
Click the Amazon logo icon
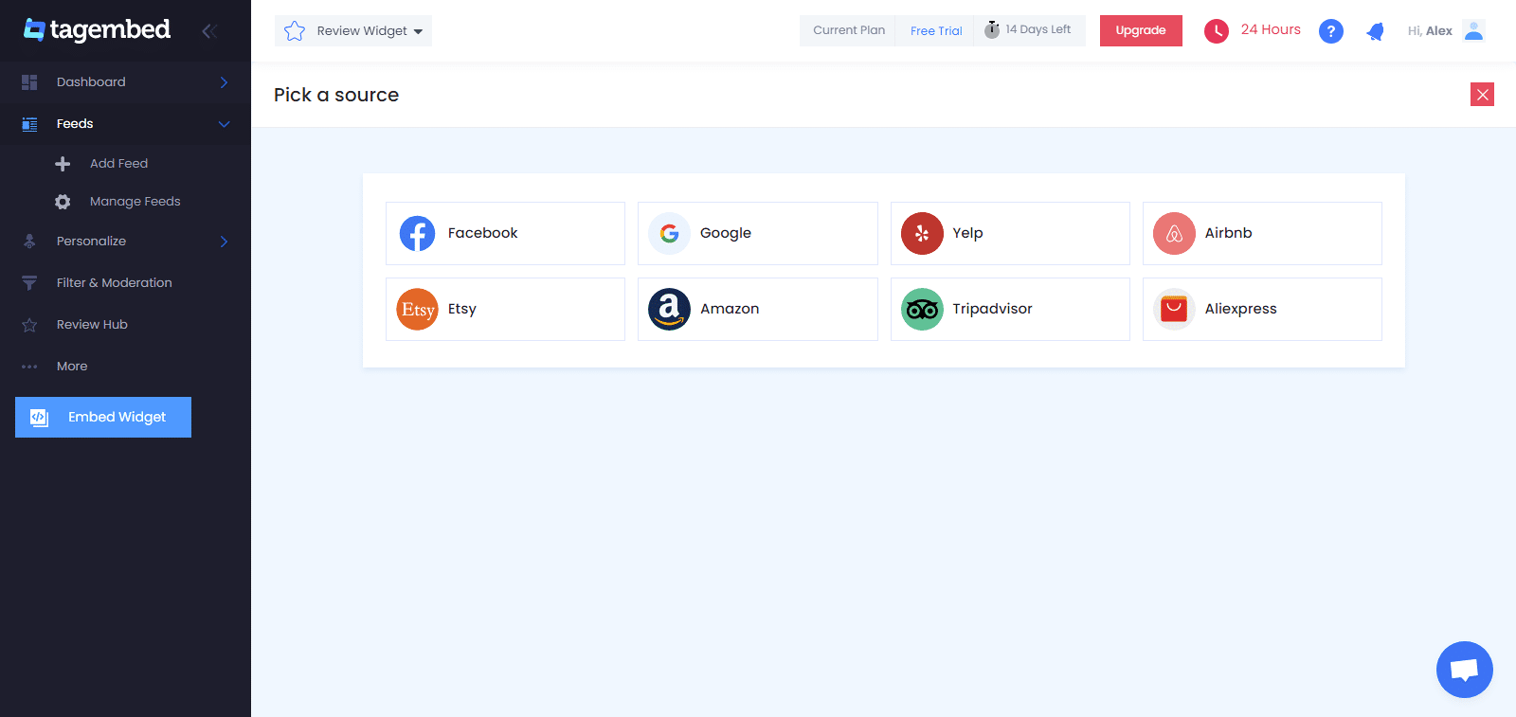coord(670,309)
